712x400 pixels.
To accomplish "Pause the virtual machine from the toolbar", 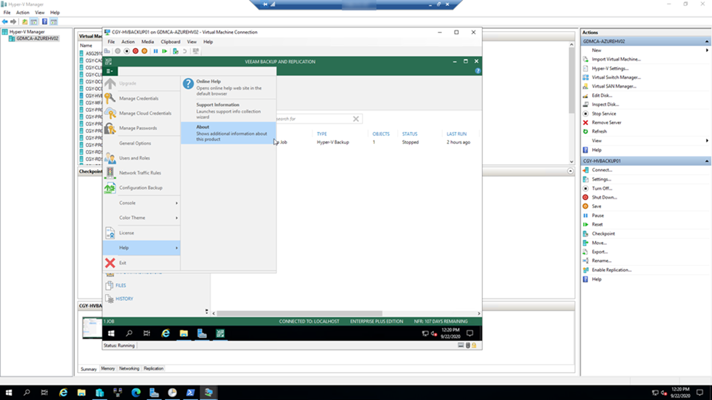I will point(156,51).
